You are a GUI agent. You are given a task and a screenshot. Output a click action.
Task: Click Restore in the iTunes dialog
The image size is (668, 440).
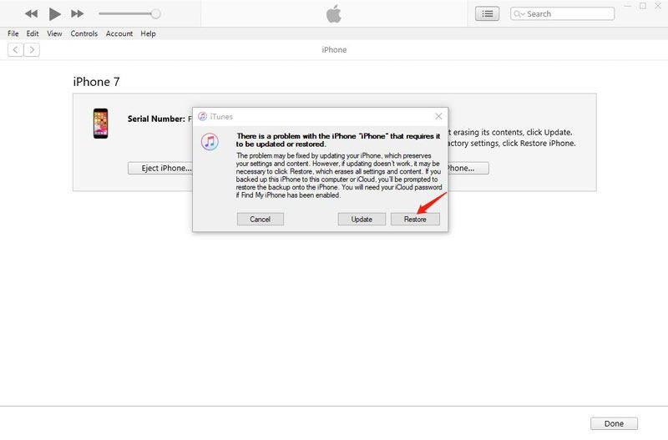[x=415, y=219]
